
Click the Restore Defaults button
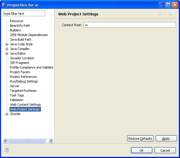140,139
